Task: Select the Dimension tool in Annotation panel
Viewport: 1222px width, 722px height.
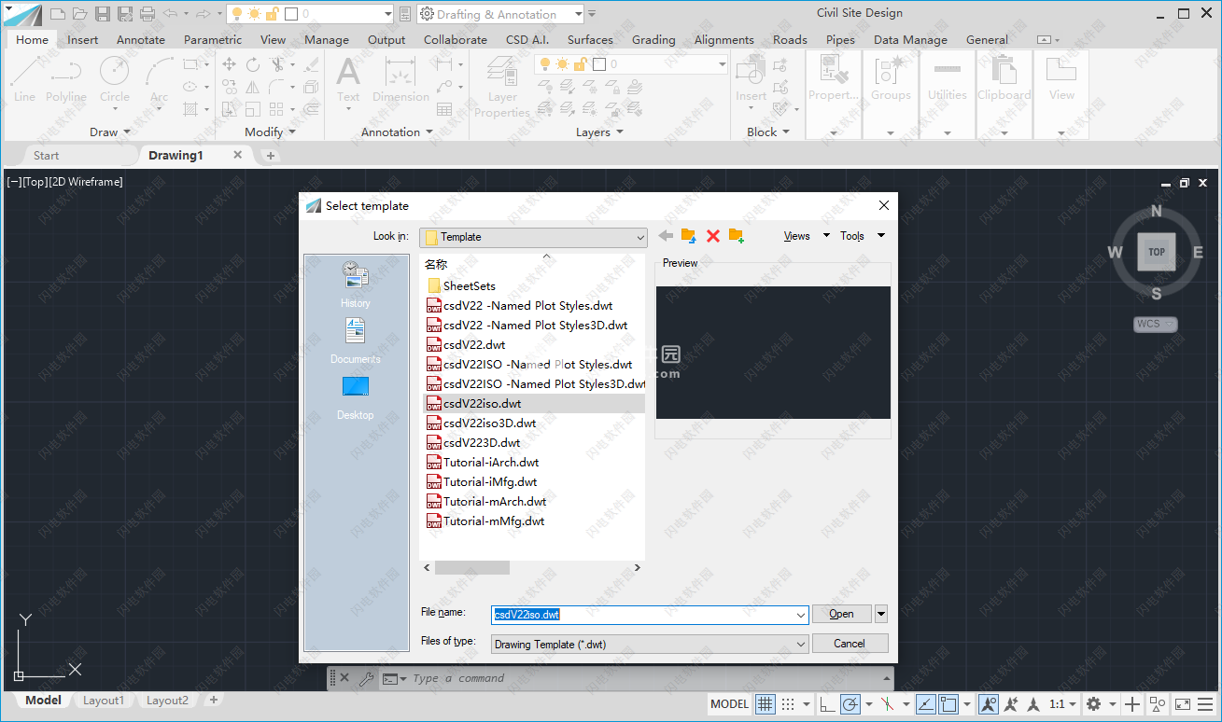Action: [x=400, y=78]
